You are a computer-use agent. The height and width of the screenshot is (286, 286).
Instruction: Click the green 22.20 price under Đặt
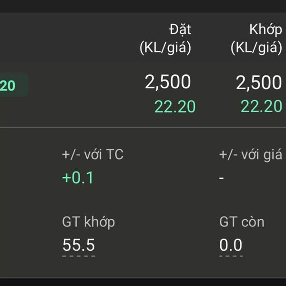[175, 106]
